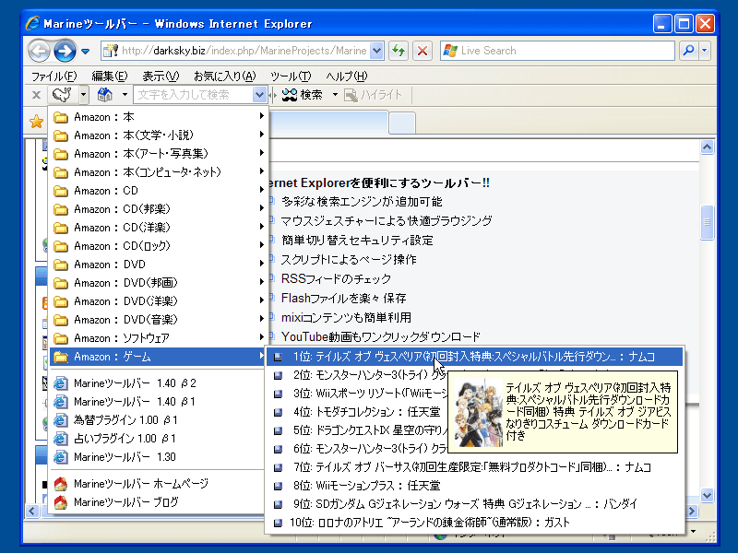Open 7位: テイルズ オブ バーサス item
The height and width of the screenshot is (553, 738).
tap(474, 467)
